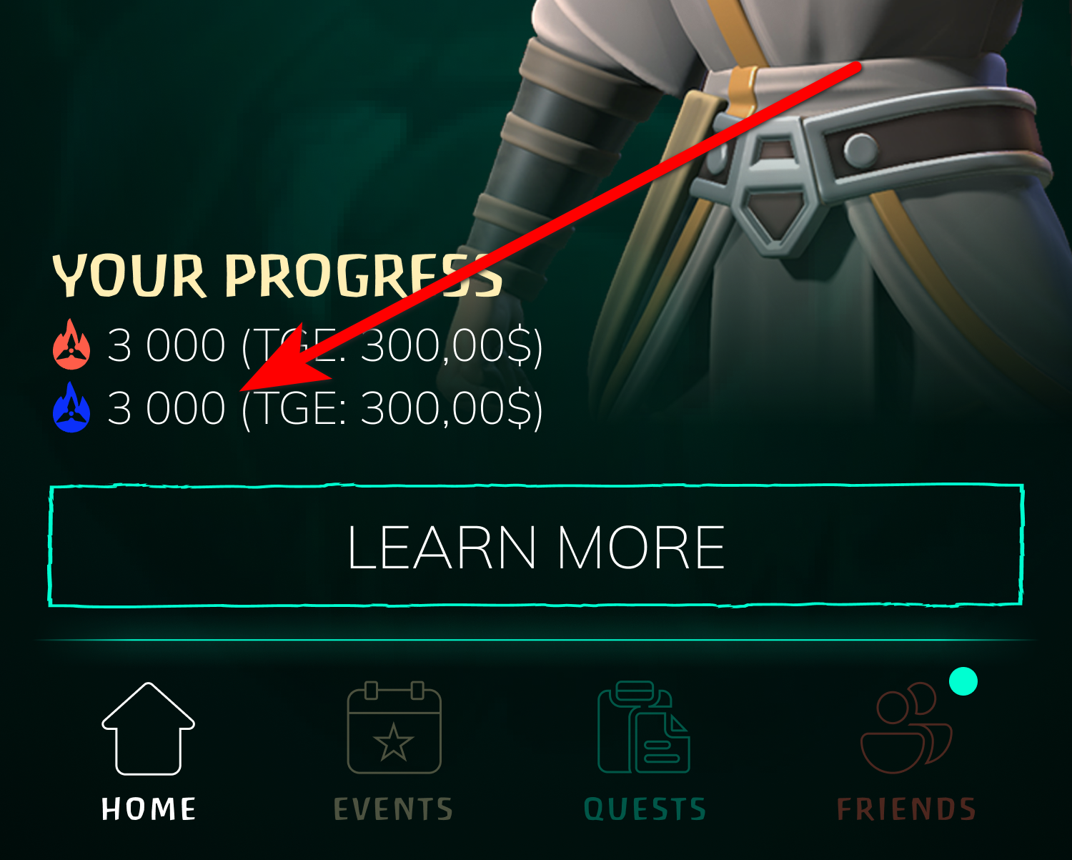Open the Friends people icon
This screenshot has width=1072, height=860.
(x=906, y=728)
